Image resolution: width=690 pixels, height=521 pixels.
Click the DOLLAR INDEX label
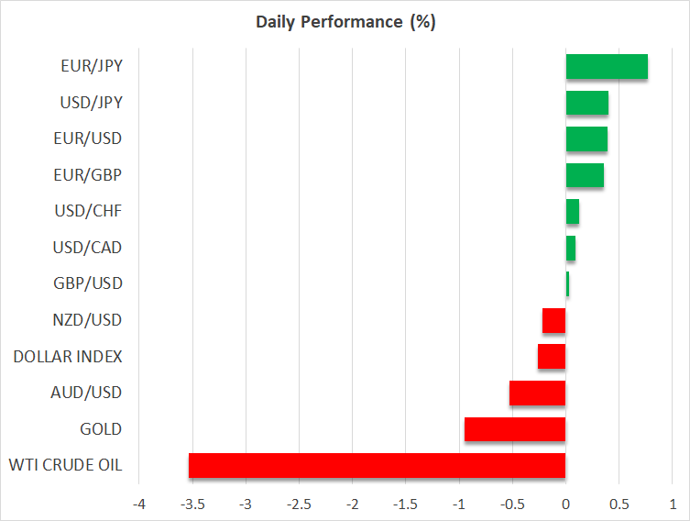point(68,356)
